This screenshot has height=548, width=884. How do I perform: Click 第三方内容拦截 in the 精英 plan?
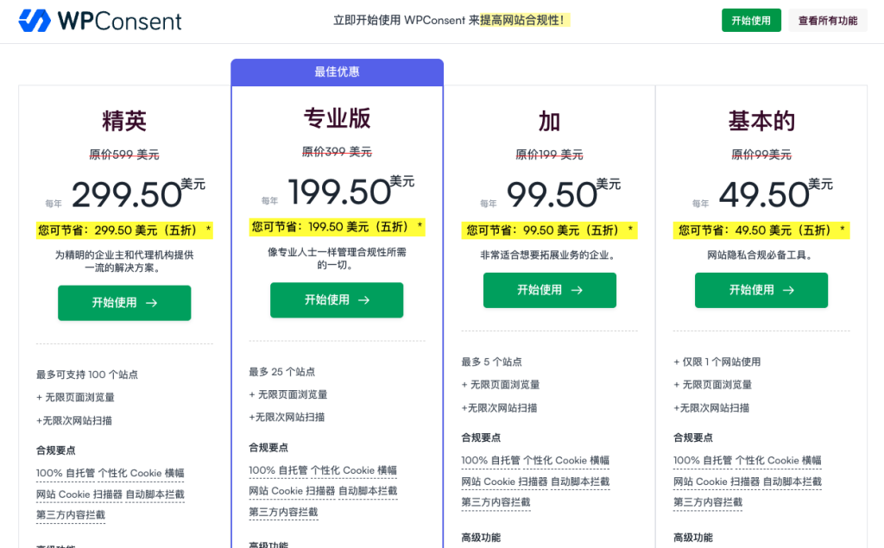[71, 515]
